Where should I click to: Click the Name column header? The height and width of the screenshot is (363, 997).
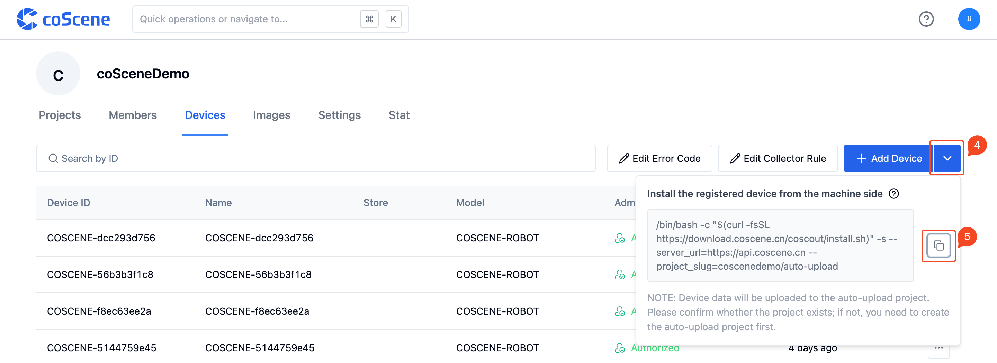coord(218,203)
